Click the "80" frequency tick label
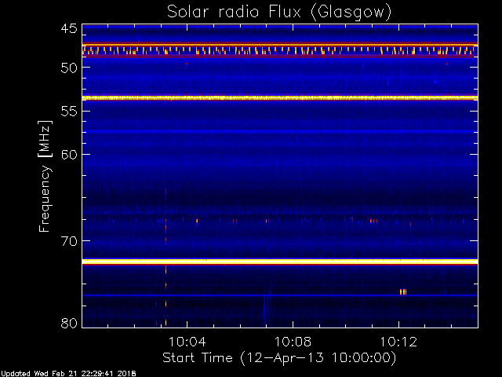Image resolution: width=502 pixels, height=377 pixels. click(69, 323)
